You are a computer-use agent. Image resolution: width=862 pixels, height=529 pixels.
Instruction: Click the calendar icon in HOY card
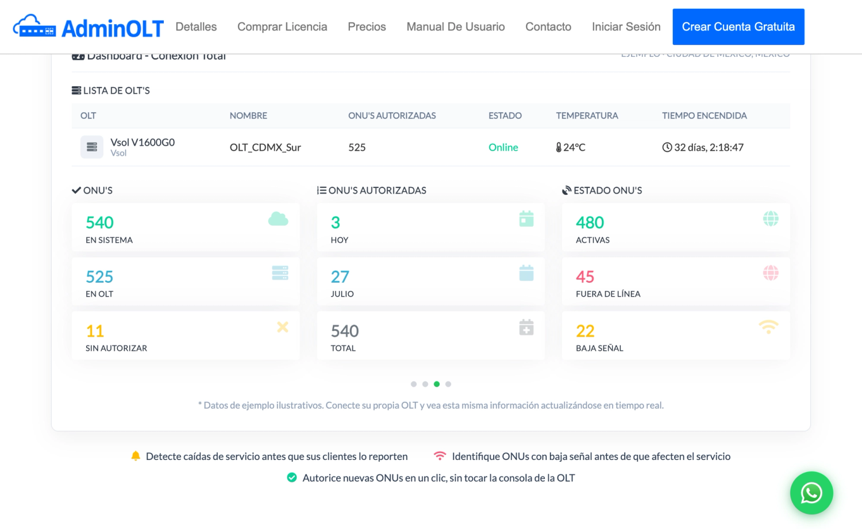tap(526, 218)
